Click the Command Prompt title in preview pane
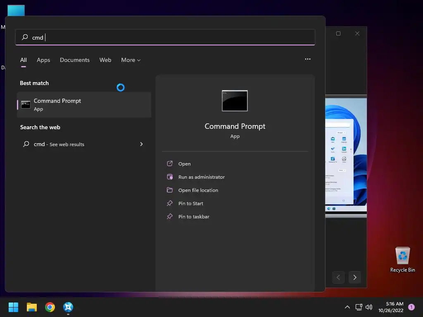 (x=235, y=126)
